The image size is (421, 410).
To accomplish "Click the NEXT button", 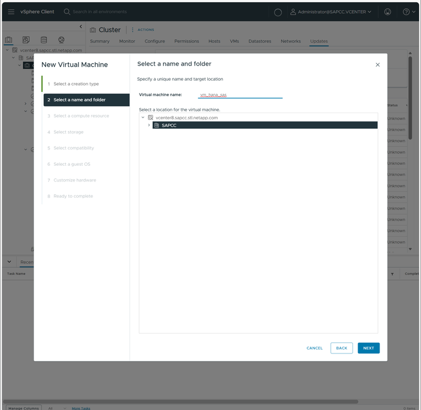I will point(368,348).
